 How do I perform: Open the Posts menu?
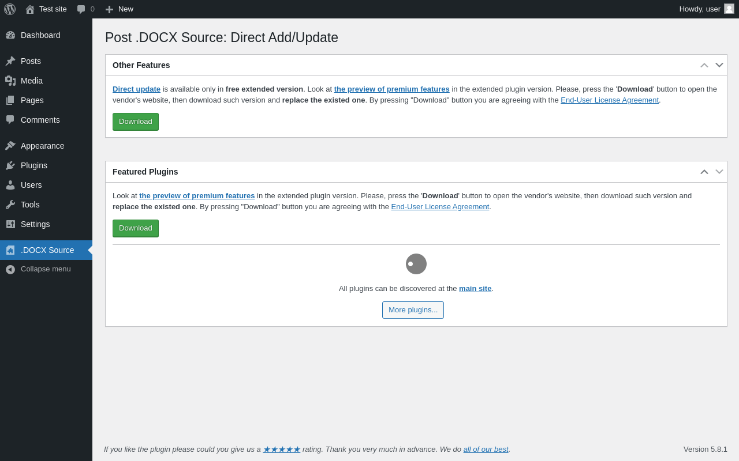46,61
